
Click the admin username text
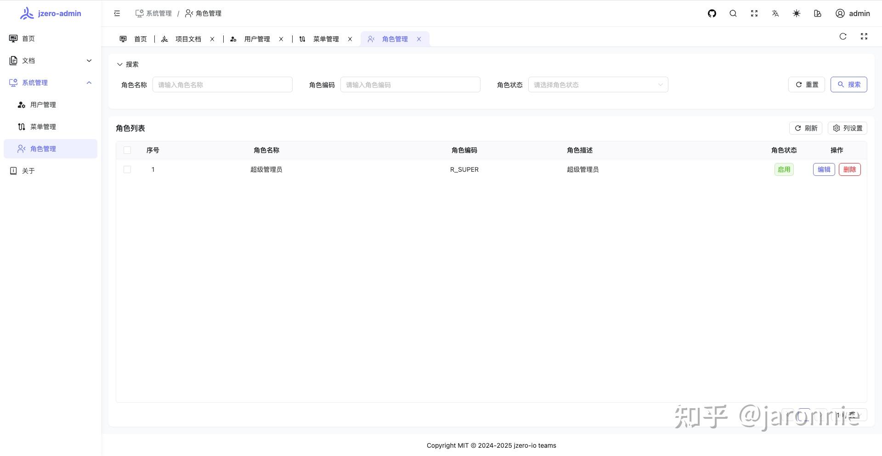pos(859,13)
